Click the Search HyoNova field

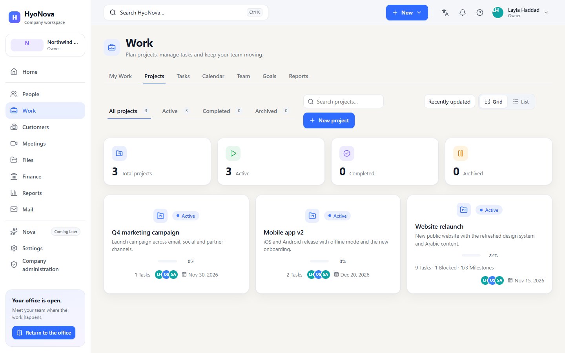[x=186, y=13]
